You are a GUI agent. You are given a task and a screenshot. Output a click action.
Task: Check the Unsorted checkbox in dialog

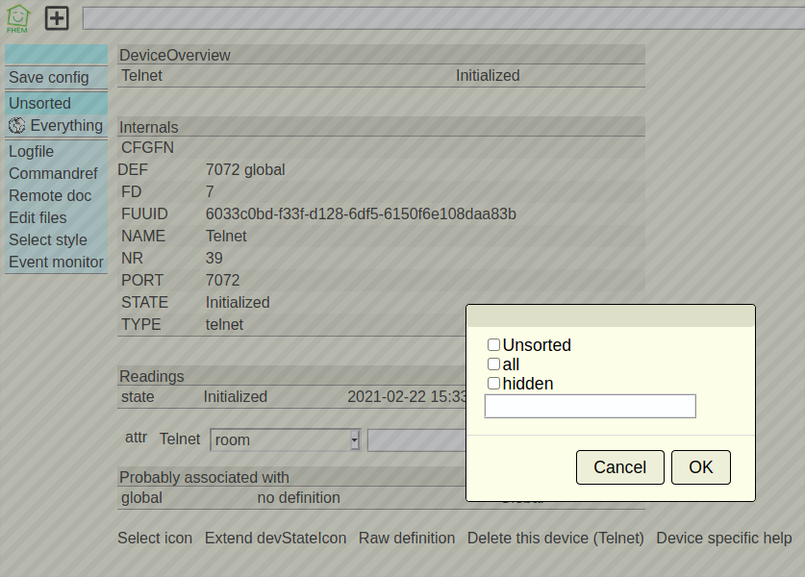point(493,345)
